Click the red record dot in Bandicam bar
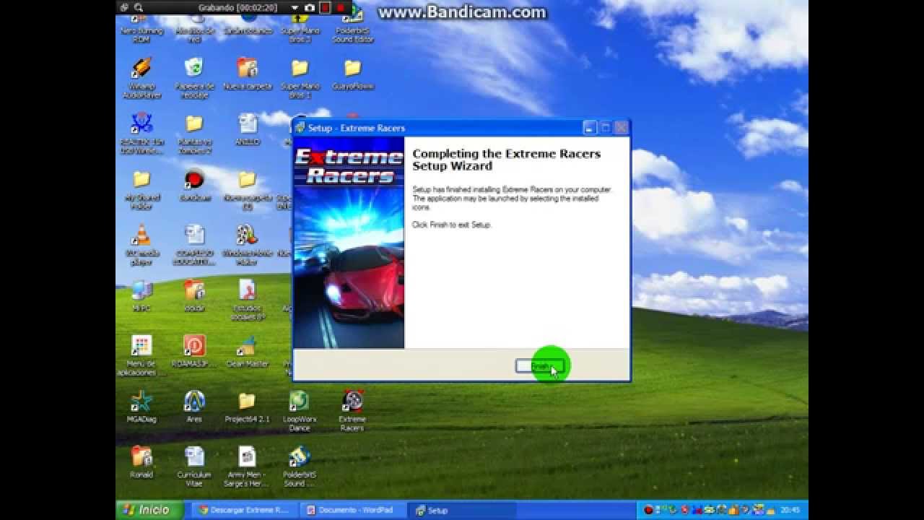Image resolution: width=924 pixels, height=520 pixels. pos(341,8)
